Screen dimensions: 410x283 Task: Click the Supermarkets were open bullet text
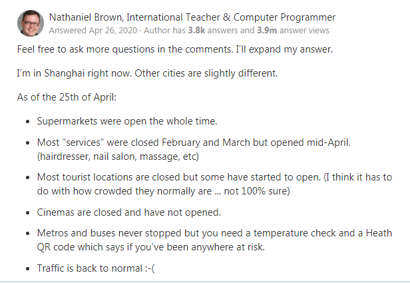tap(127, 123)
